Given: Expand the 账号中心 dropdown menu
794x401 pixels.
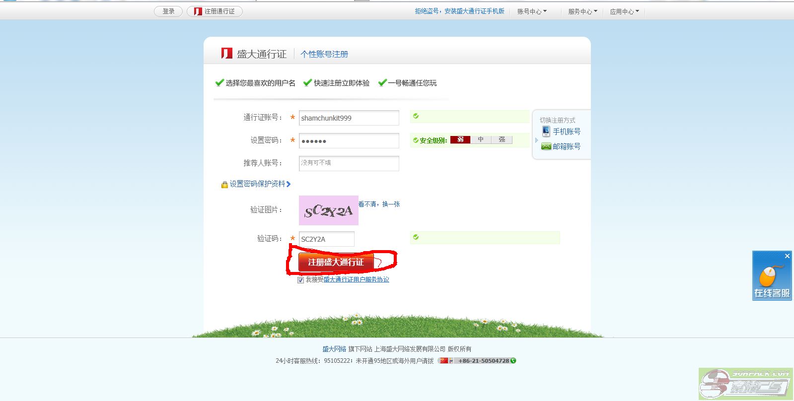Looking at the screenshot, I should click(531, 11).
